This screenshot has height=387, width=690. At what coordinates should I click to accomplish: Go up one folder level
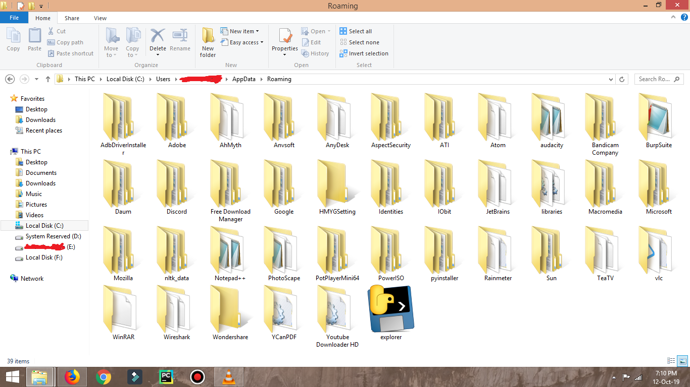click(48, 79)
